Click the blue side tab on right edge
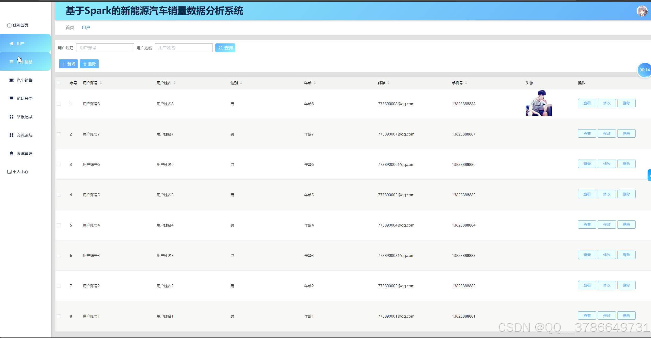 coord(649,175)
